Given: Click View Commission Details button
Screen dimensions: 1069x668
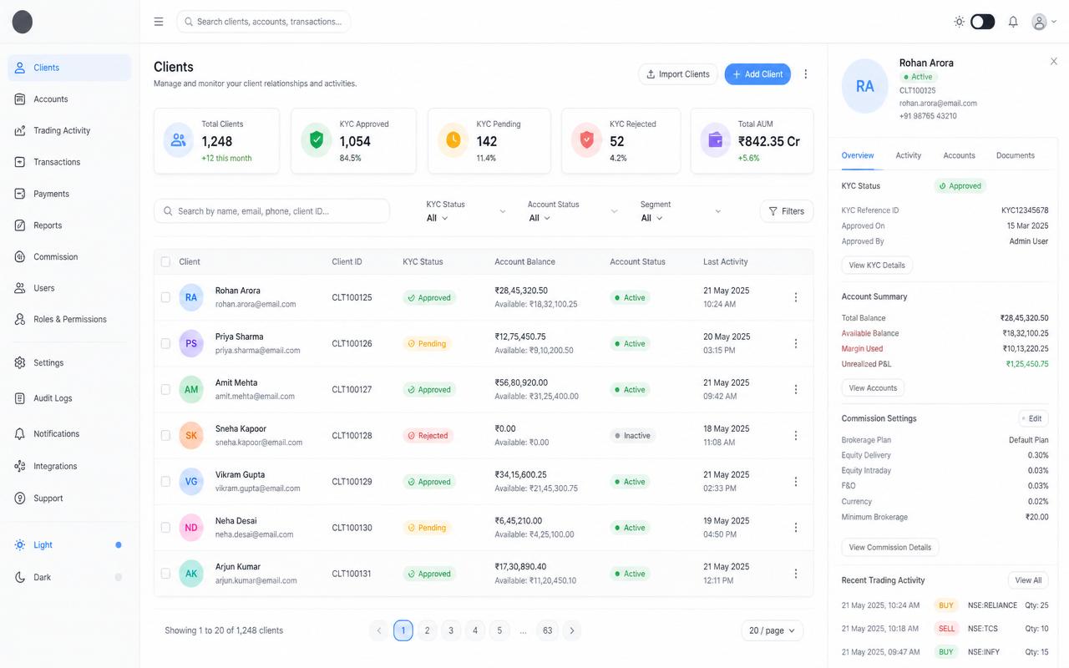Looking at the screenshot, I should tap(890, 548).
